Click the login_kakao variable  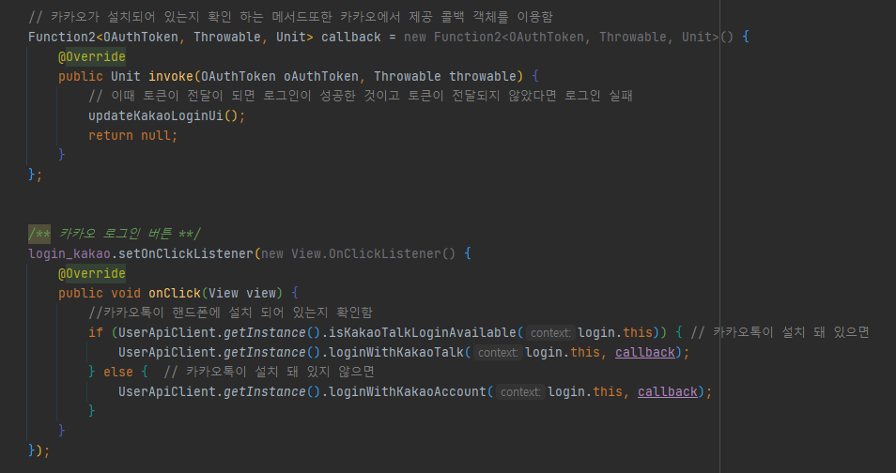pyautogui.click(x=70, y=253)
